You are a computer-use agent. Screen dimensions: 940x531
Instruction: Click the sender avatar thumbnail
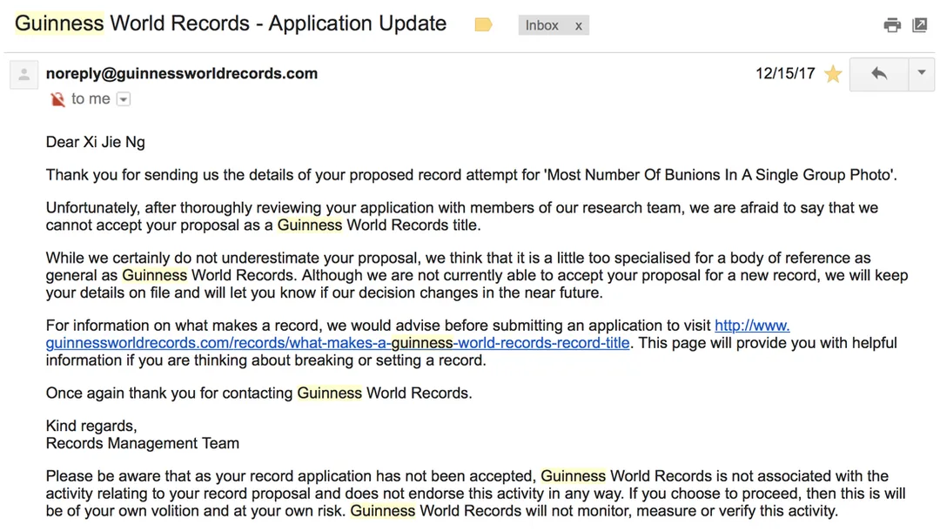(x=24, y=76)
